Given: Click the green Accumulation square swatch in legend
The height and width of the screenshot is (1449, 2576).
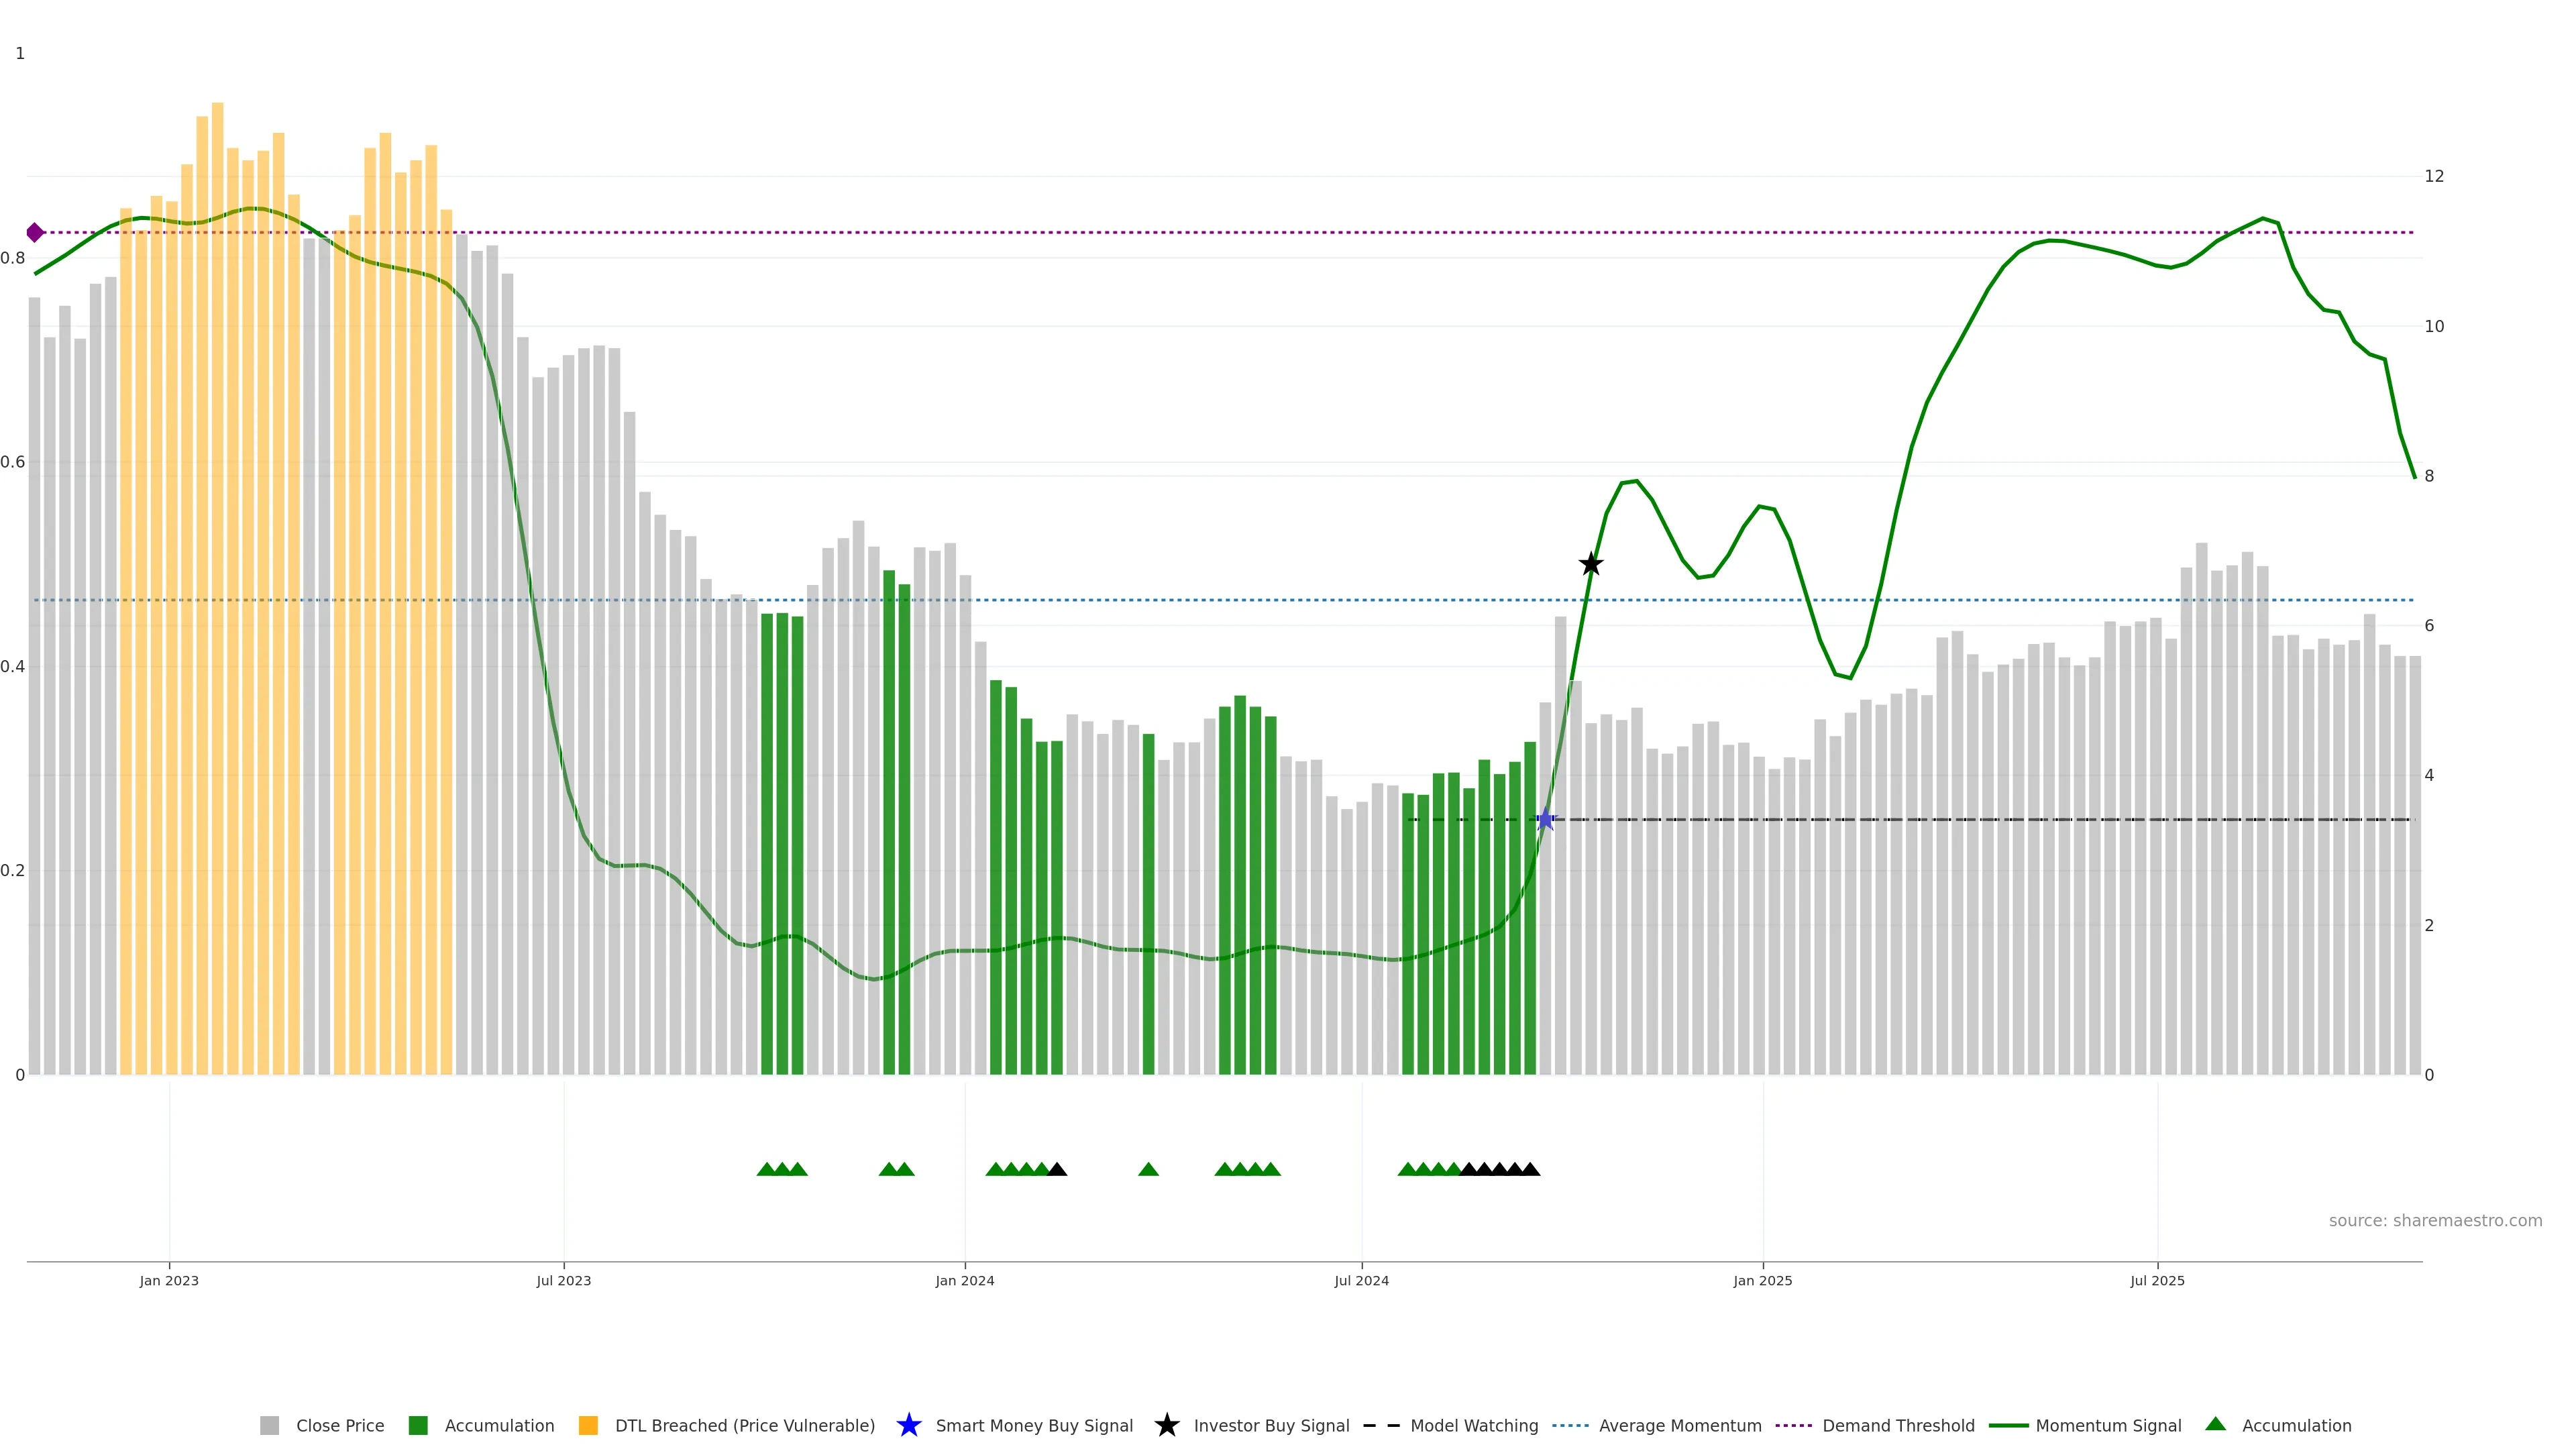Looking at the screenshot, I should pyautogui.click(x=418, y=1426).
